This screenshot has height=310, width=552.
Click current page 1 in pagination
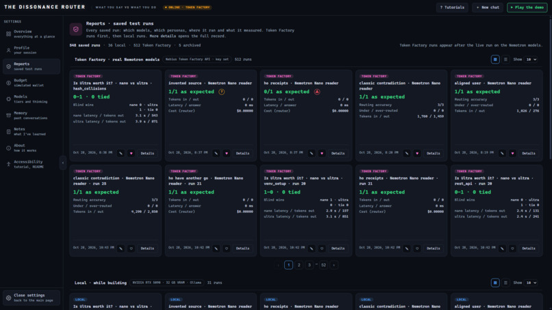(x=288, y=265)
